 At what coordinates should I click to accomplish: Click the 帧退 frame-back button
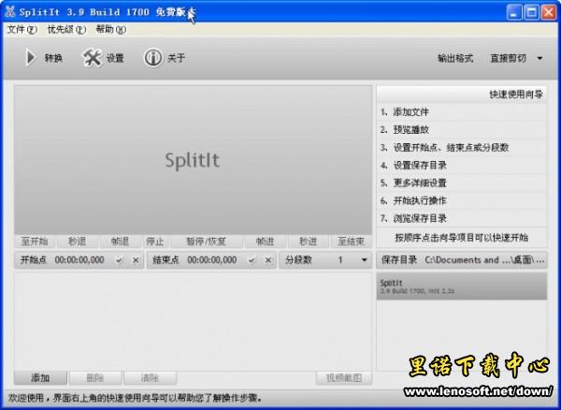click(121, 242)
